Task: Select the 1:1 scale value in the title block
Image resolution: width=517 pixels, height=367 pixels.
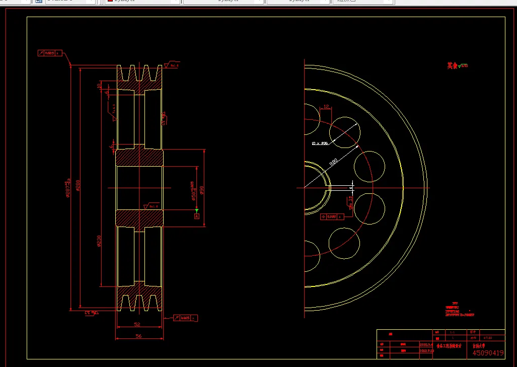Action: pyautogui.click(x=452, y=332)
